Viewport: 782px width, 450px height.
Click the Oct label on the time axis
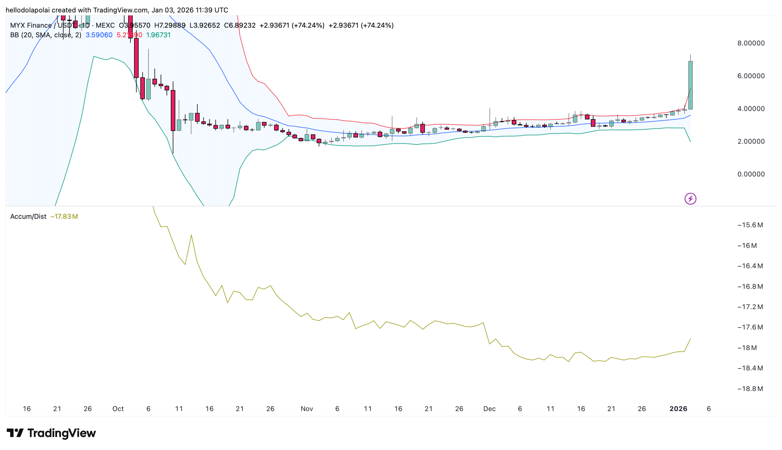[x=118, y=408]
